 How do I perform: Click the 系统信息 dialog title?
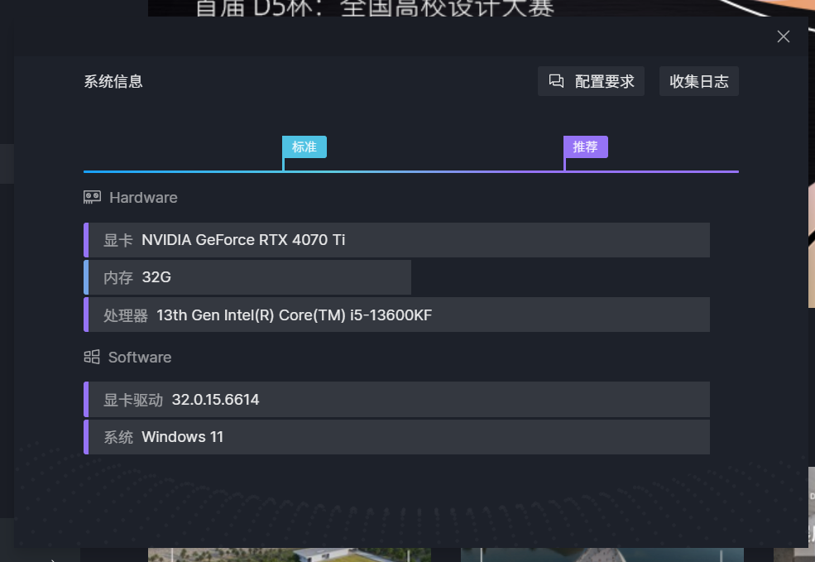click(x=113, y=81)
